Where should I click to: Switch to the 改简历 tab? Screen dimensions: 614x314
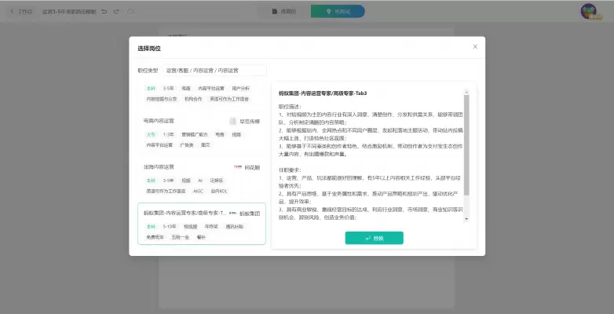click(x=283, y=12)
